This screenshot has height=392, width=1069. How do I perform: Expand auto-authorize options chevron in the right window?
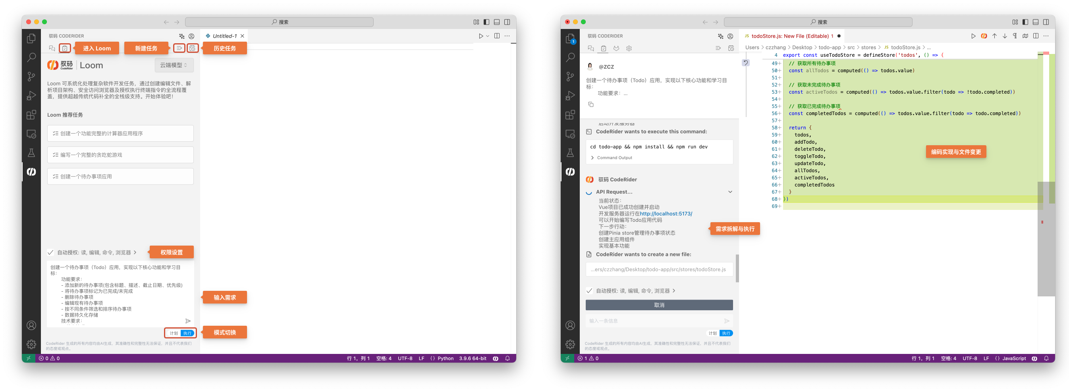pyautogui.click(x=673, y=290)
